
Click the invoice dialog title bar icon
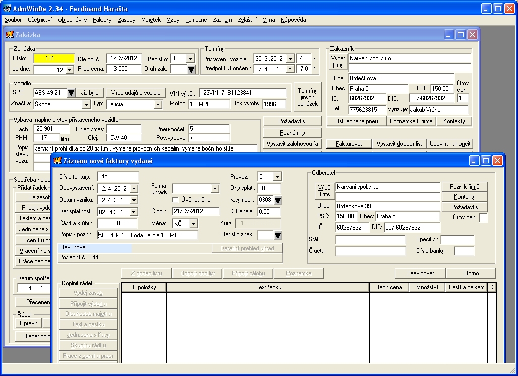(57, 161)
